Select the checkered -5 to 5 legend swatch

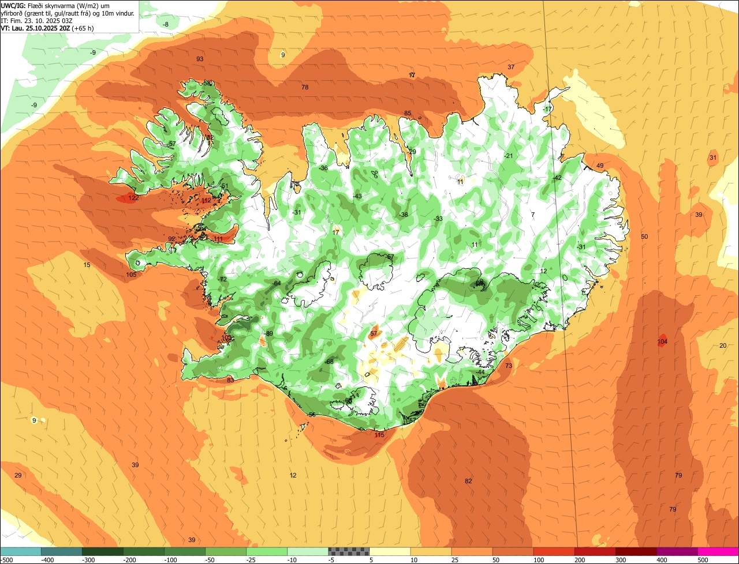pos(349,551)
